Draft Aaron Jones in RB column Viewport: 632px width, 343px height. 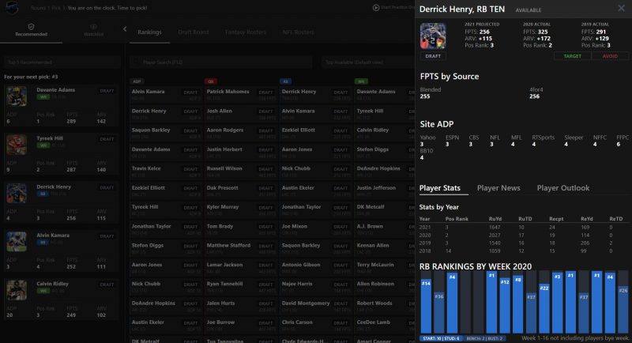point(340,150)
